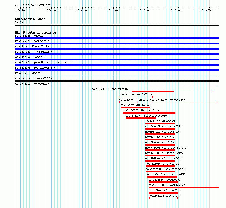Open nsv7690 (Kidd2008) variant label

[29, 73]
